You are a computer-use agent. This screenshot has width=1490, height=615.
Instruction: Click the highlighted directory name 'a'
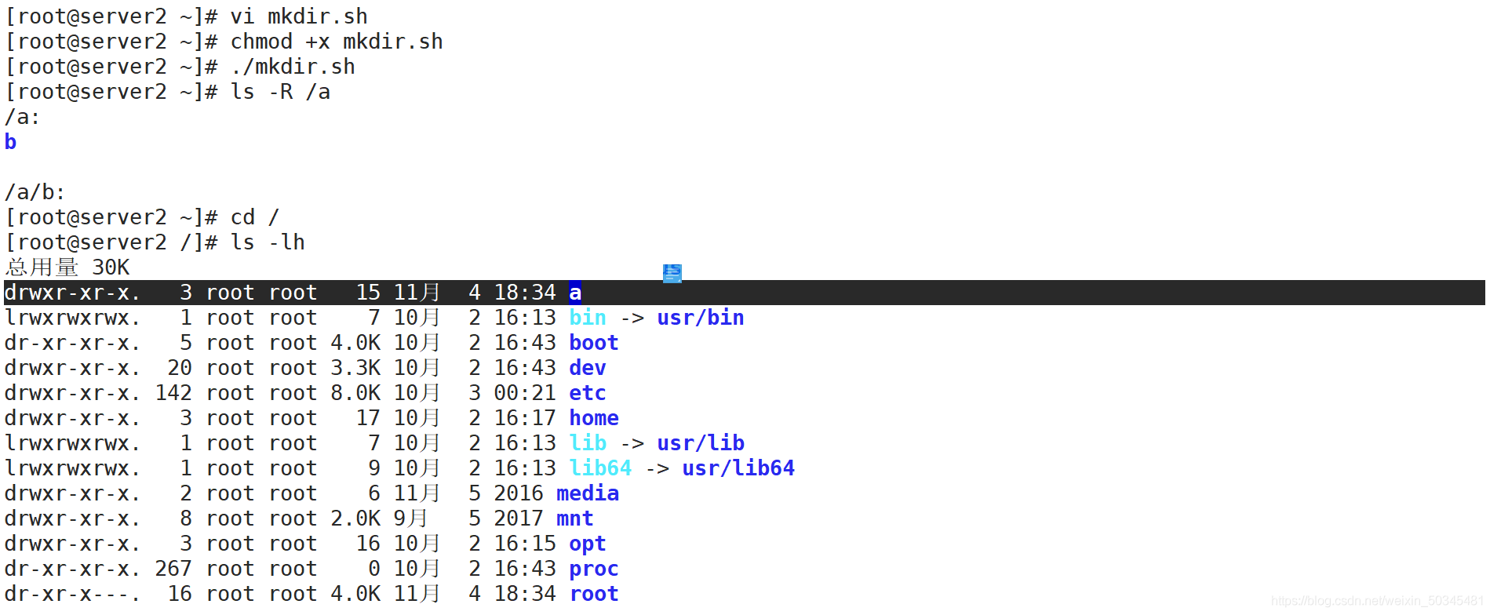coord(575,293)
